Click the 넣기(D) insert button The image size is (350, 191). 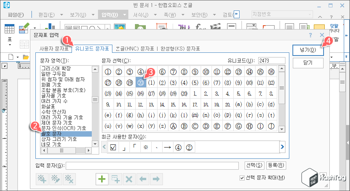(x=308, y=50)
